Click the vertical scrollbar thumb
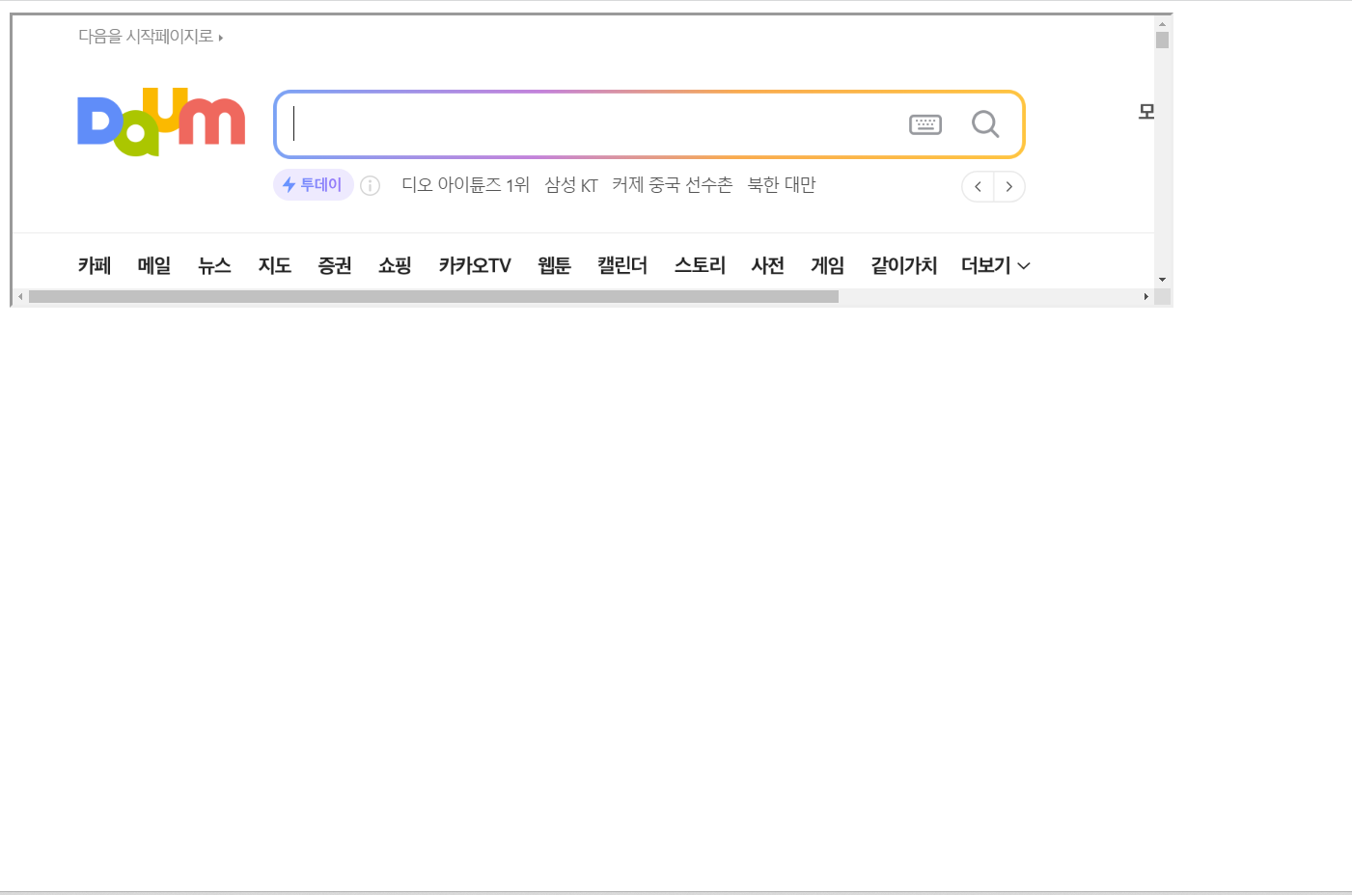Screen dimensions: 1352x895 1162,40
